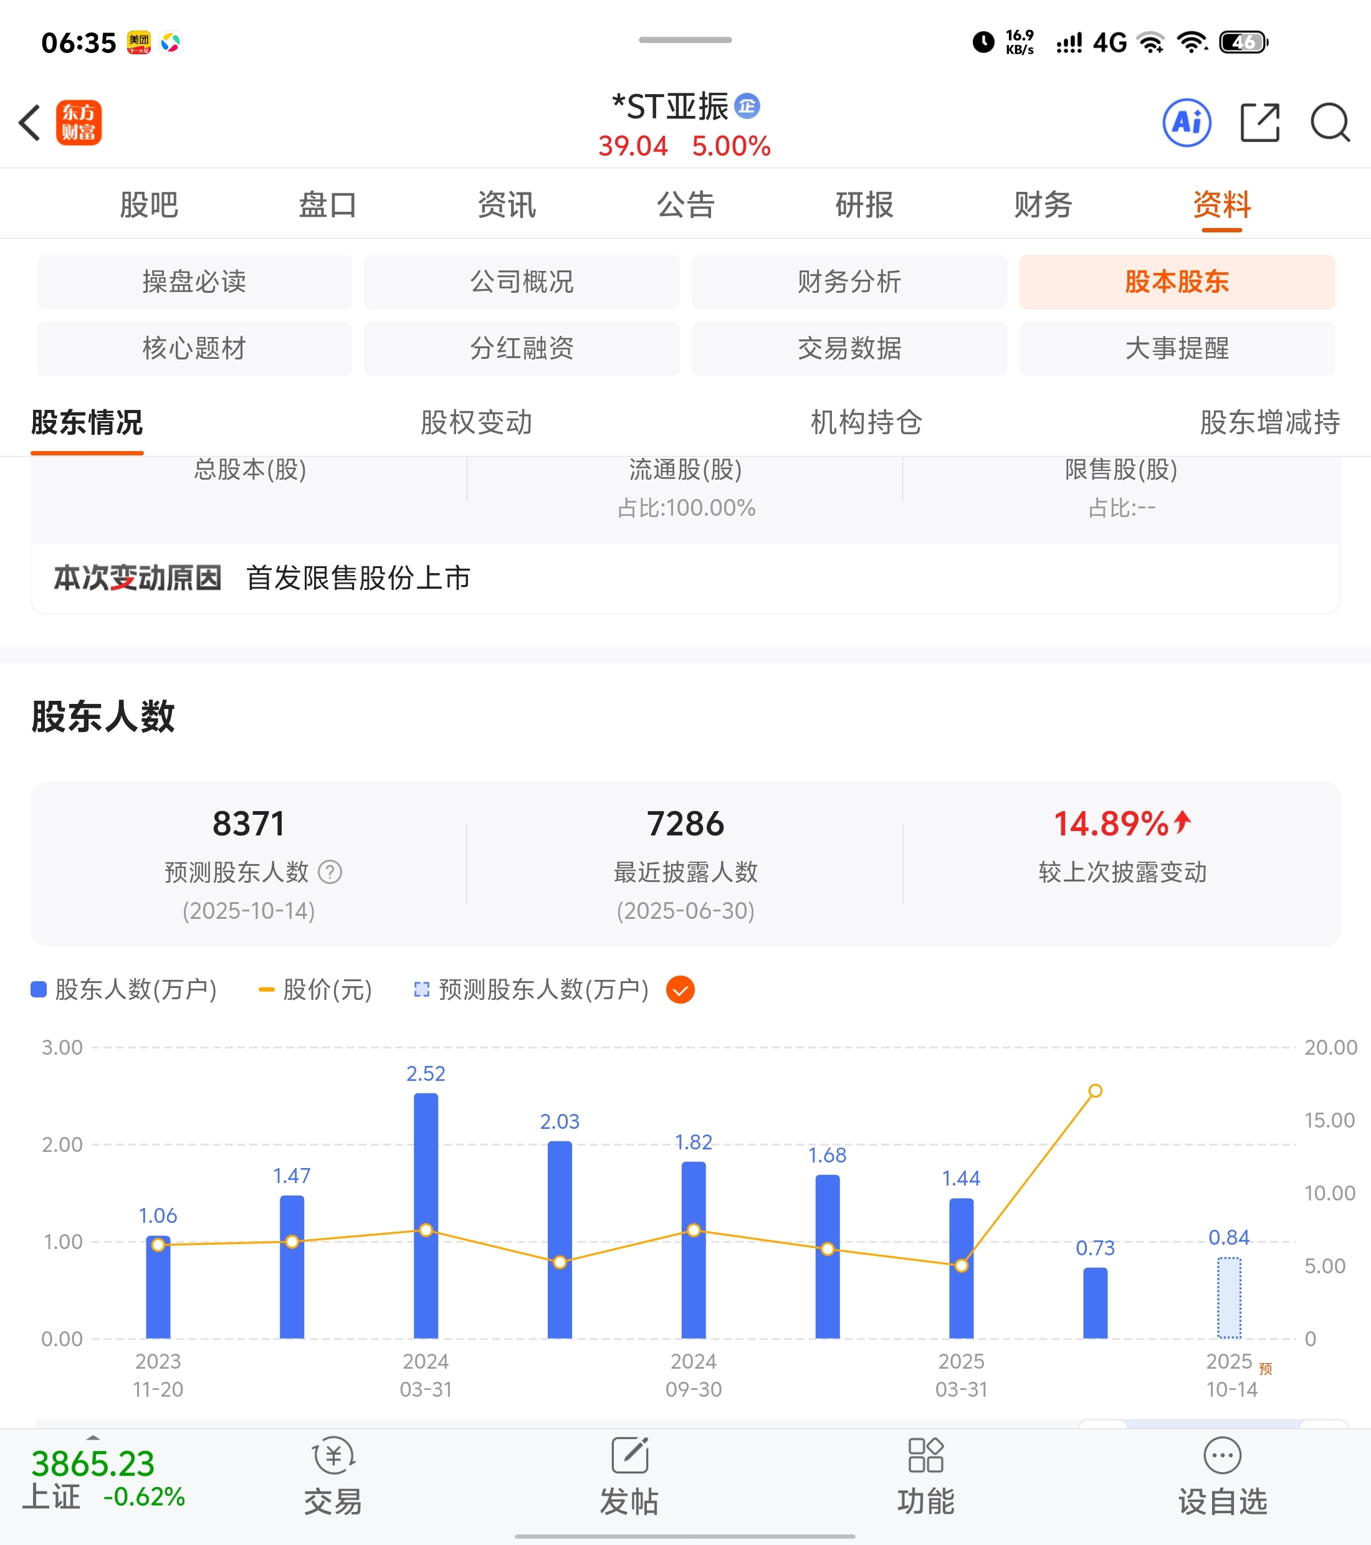
Task: Tap the question mark help icon
Action: (330, 872)
